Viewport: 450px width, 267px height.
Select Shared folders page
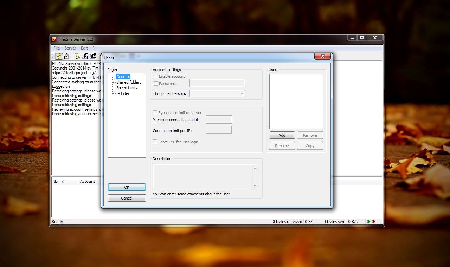tap(129, 82)
